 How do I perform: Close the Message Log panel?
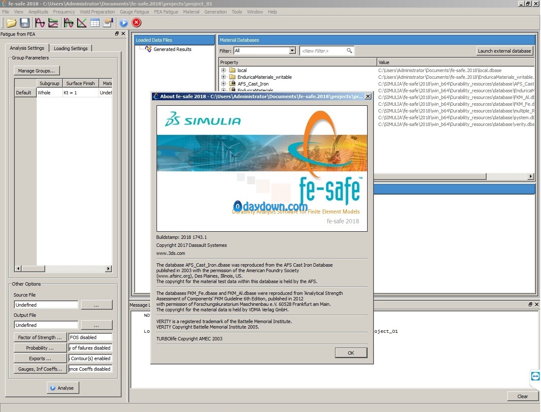point(537,304)
